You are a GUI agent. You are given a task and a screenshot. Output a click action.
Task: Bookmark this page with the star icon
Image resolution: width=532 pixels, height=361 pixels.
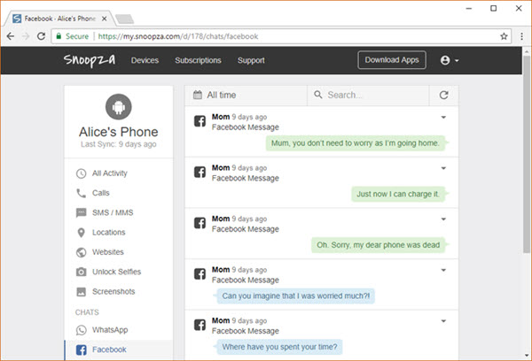[x=504, y=36]
